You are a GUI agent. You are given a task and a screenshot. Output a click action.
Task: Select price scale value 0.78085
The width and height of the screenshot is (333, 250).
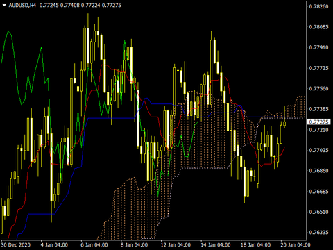[319, 27]
